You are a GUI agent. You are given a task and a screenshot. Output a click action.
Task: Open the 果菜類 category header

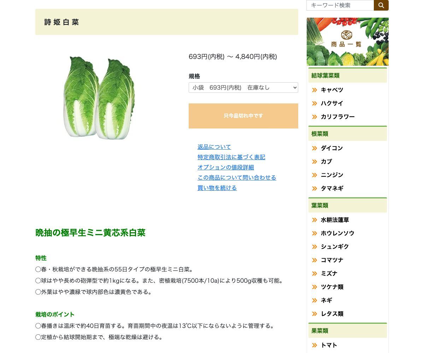click(319, 331)
